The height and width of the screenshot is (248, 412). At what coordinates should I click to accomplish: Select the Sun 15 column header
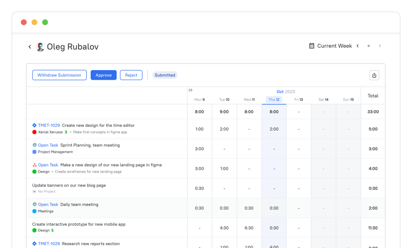pyautogui.click(x=349, y=100)
